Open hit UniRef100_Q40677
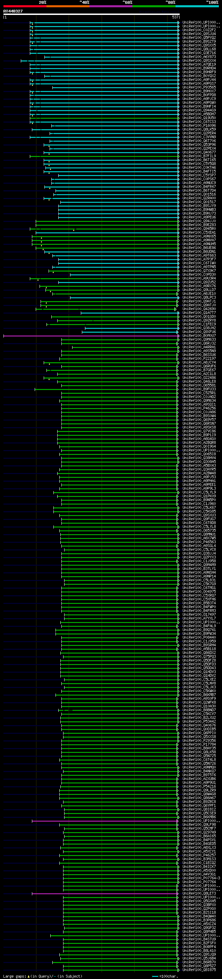 [199, 152]
